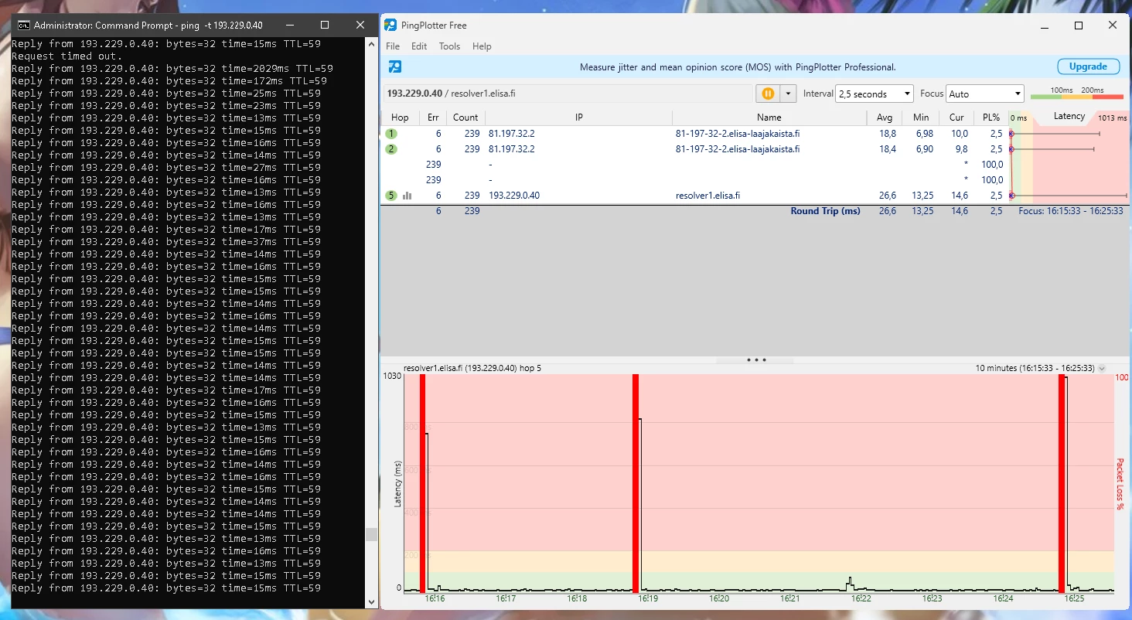Click the PL% column header
The width and height of the screenshot is (1132, 620).
[x=990, y=118]
